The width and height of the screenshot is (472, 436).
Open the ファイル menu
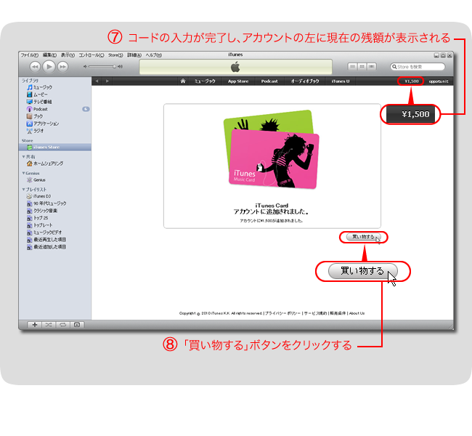tap(29, 55)
